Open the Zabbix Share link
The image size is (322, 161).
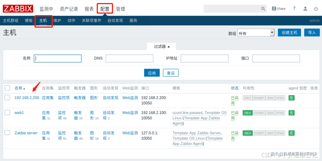tap(279, 9)
